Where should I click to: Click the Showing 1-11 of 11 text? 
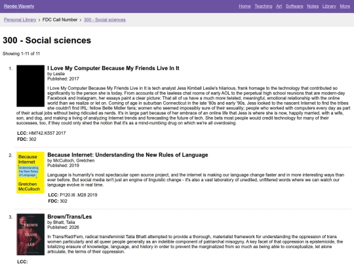(x=21, y=54)
